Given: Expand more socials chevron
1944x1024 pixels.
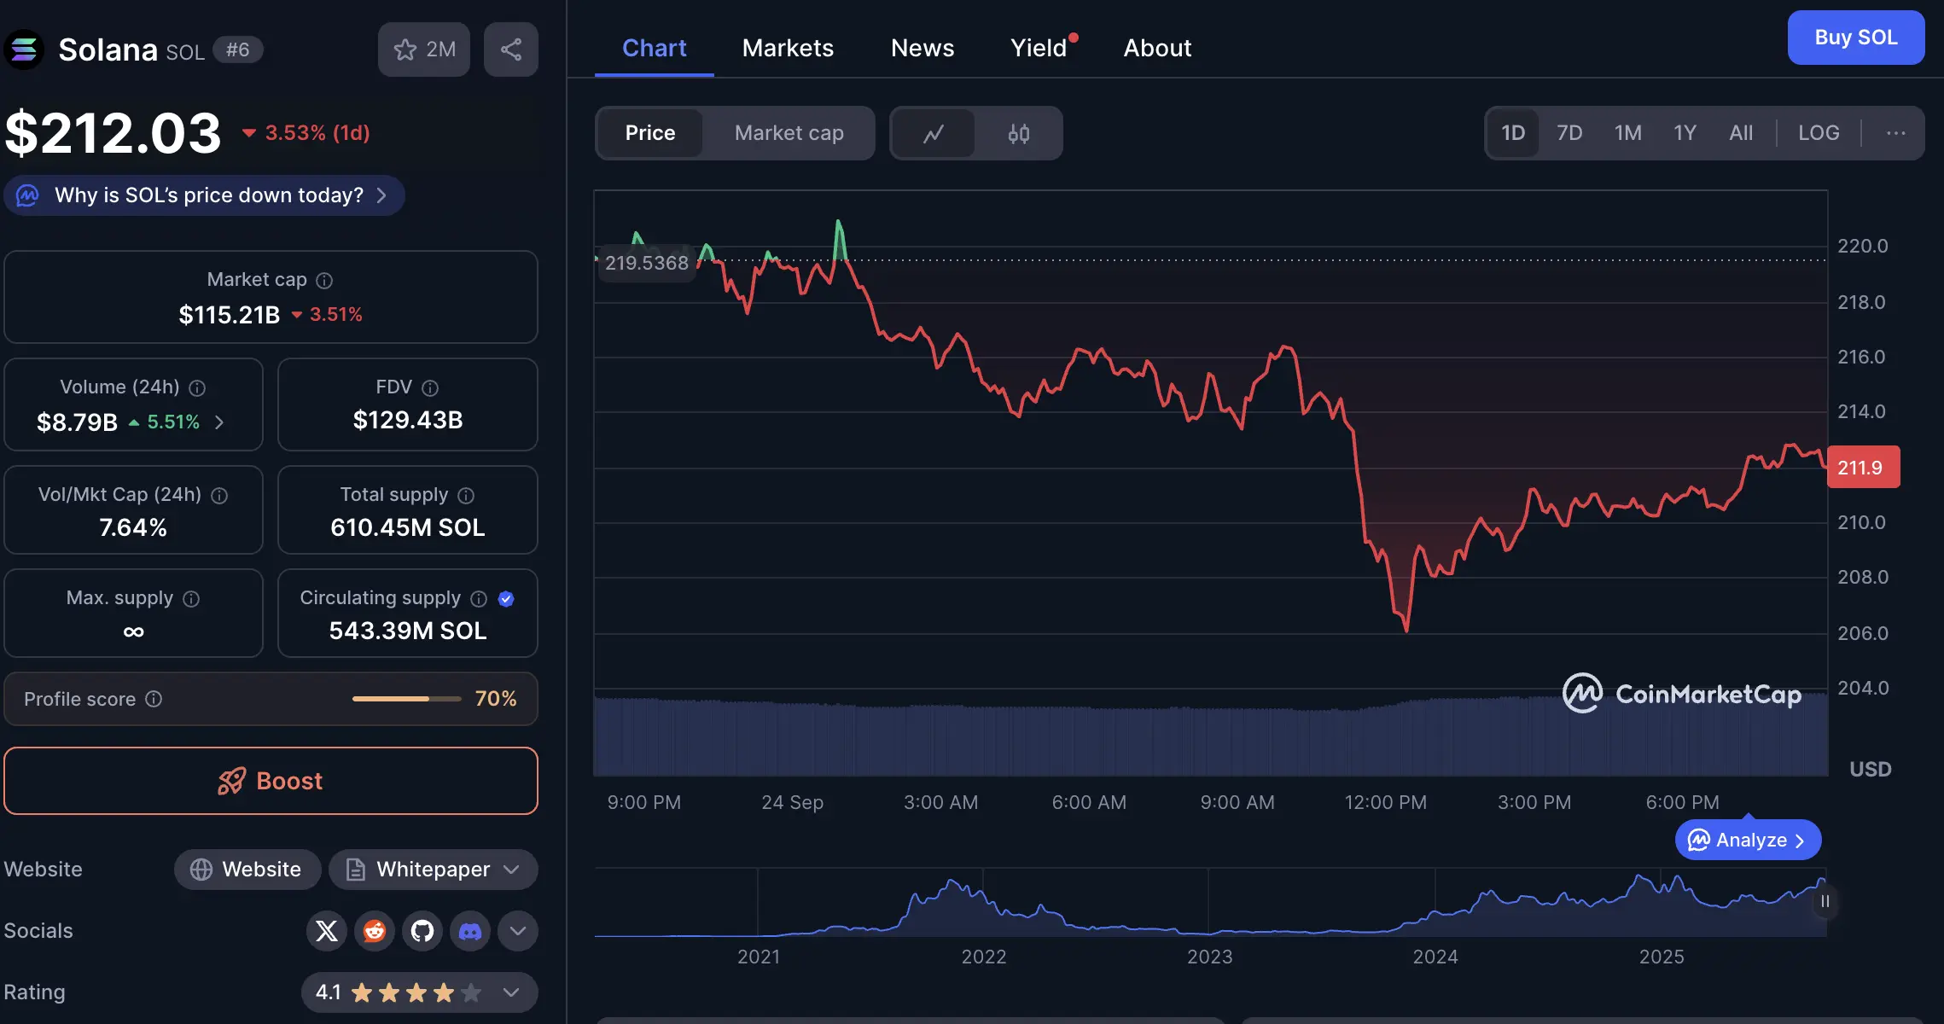Looking at the screenshot, I should click(518, 930).
